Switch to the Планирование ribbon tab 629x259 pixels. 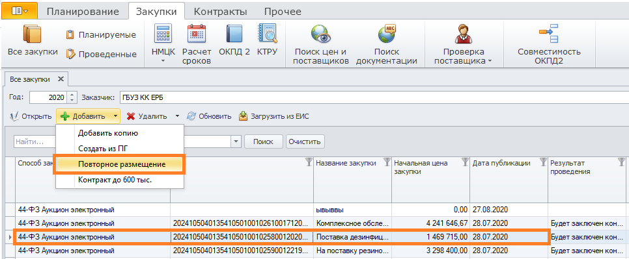coord(83,12)
